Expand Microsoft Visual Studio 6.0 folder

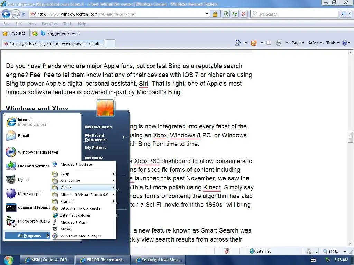[83, 195]
